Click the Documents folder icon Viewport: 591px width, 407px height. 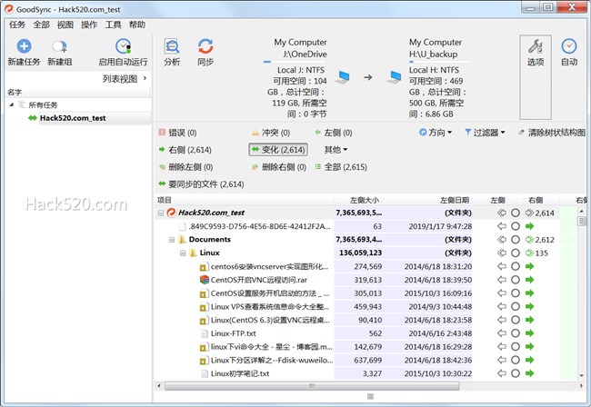pyautogui.click(x=183, y=240)
